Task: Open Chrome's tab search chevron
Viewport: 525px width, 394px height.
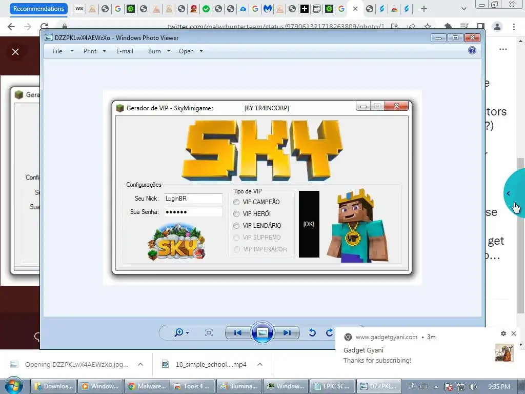Action: click(x=463, y=9)
